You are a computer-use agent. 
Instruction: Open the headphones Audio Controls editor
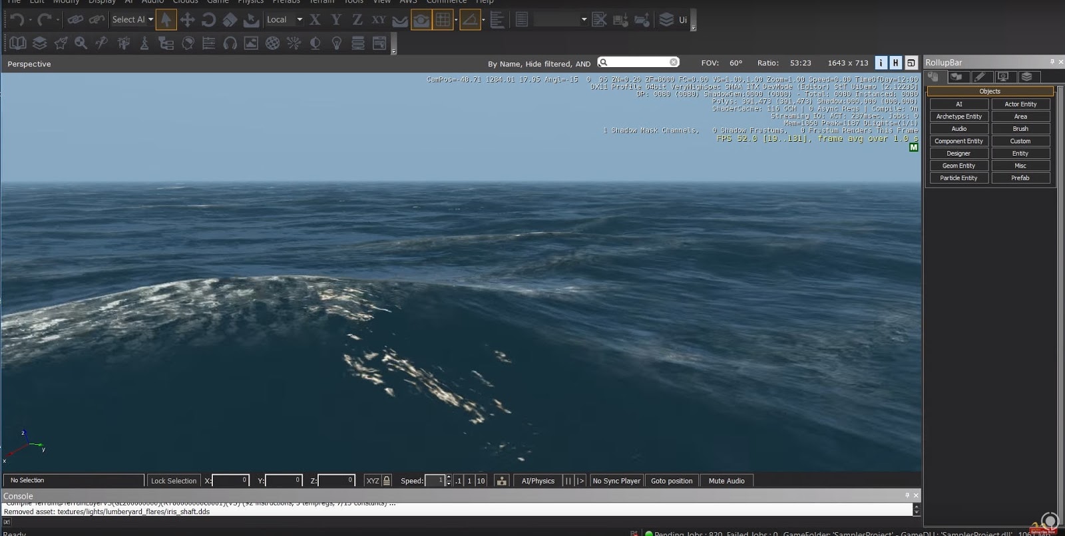[230, 44]
